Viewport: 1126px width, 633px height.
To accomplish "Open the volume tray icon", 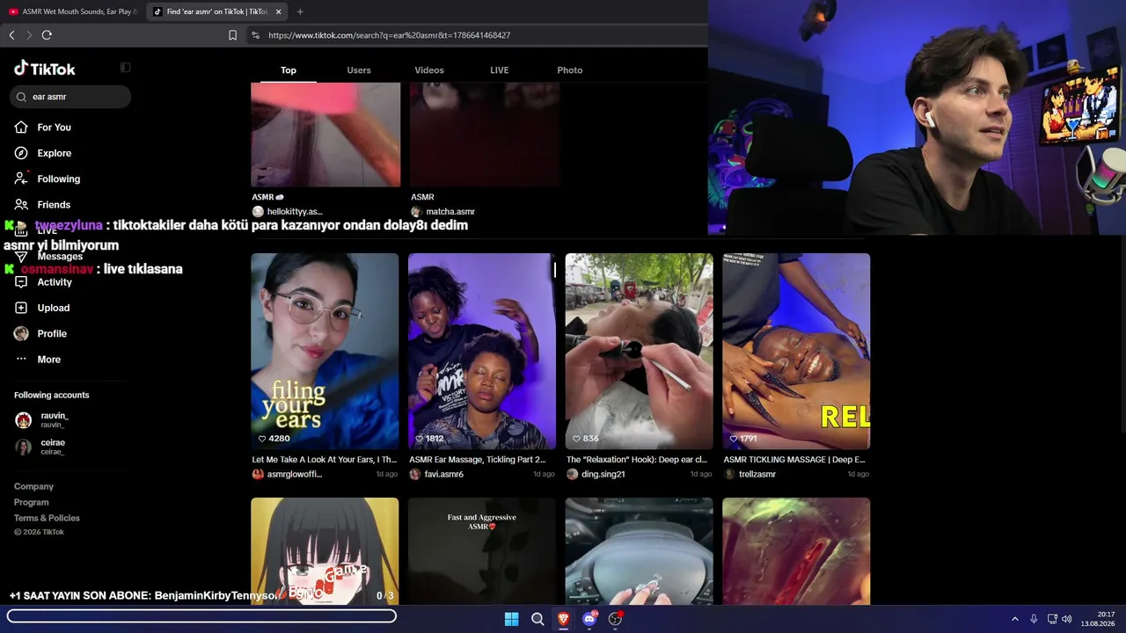I will 1067,619.
